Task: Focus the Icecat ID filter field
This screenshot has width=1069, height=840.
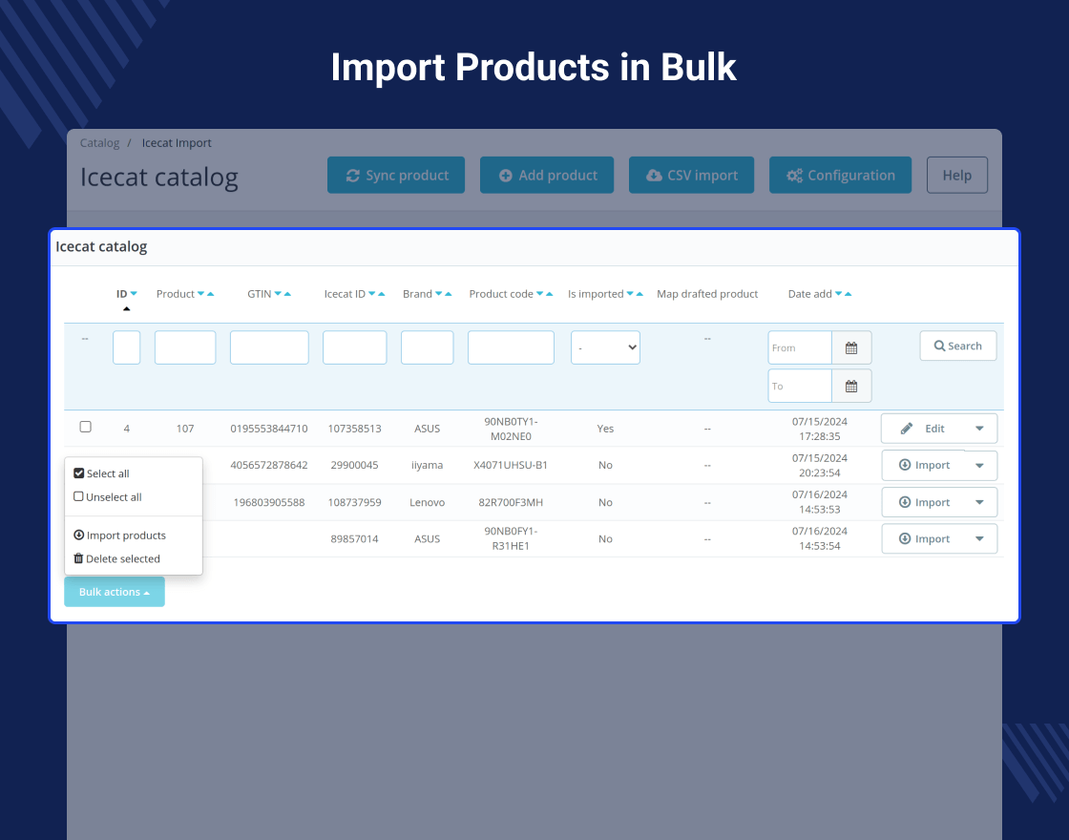Action: coord(354,347)
